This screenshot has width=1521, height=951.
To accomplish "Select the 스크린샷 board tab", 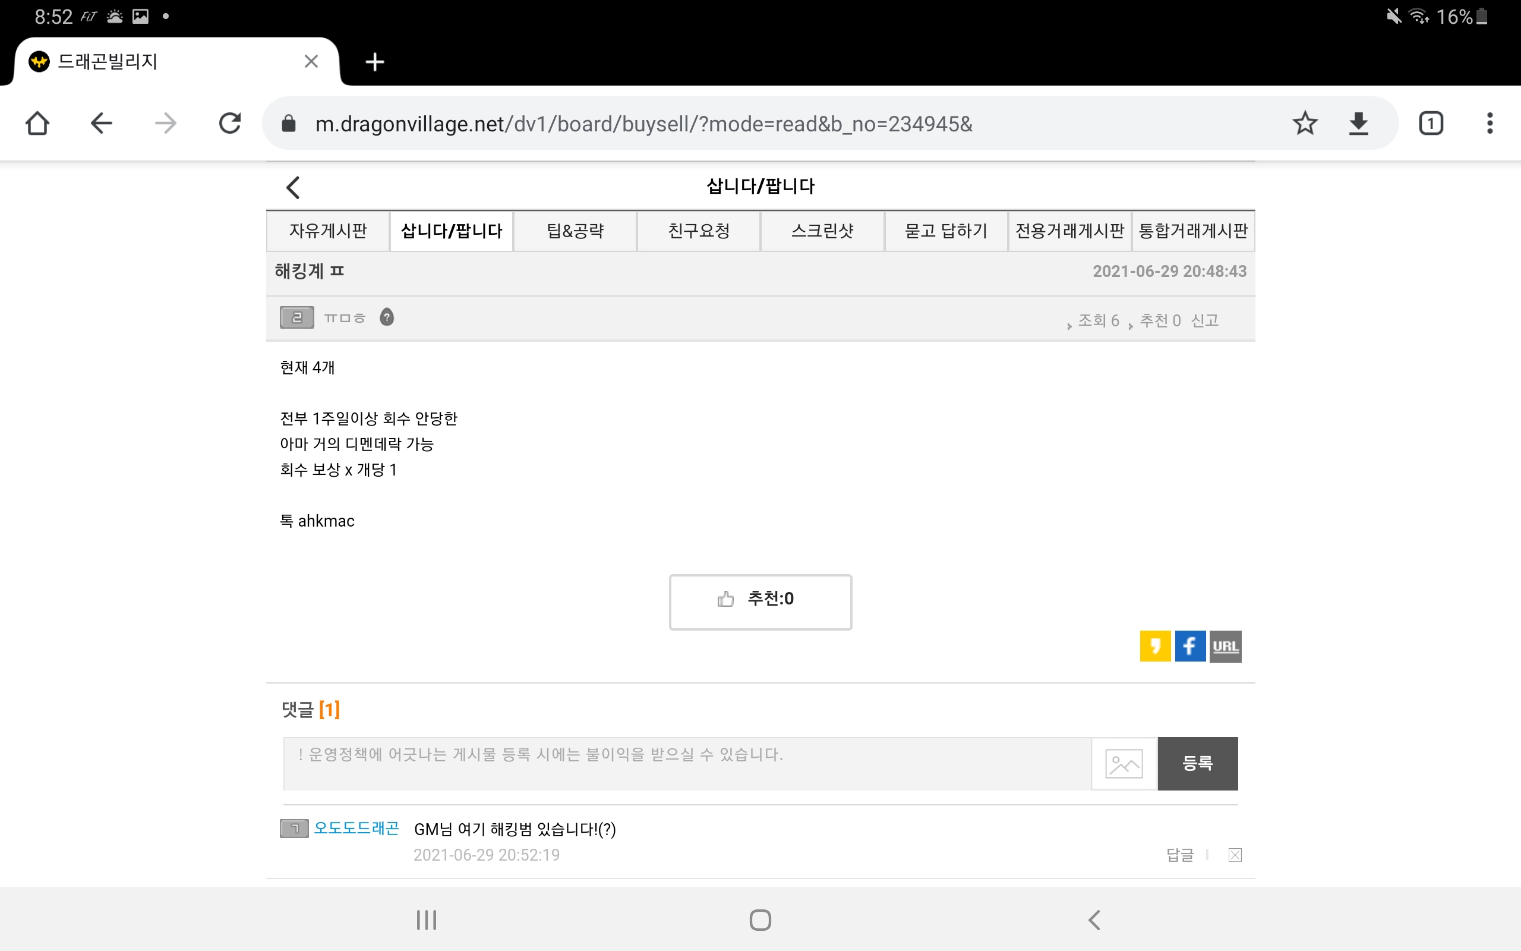I will click(x=822, y=231).
